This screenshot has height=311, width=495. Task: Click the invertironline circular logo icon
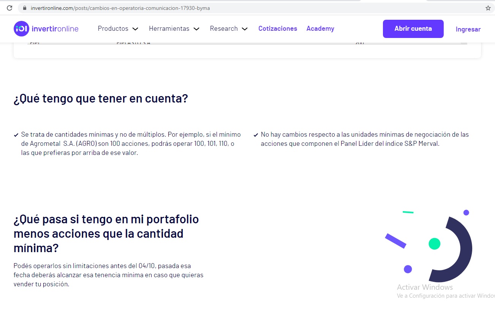coord(21,28)
